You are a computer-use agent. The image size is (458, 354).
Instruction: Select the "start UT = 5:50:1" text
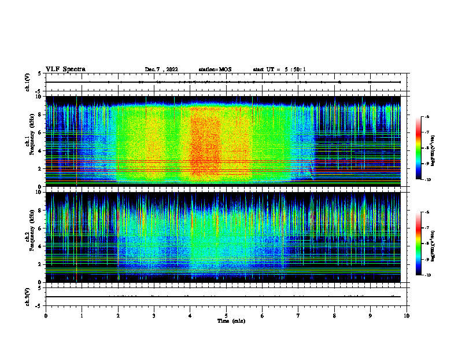tap(279, 69)
